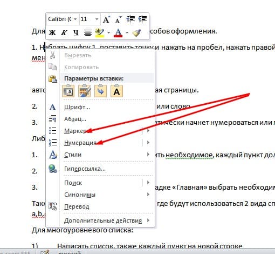Image resolution: width=275 pixels, height=254 pixels.
Task: Click styles A with brush icon
Action: (x=53, y=155)
